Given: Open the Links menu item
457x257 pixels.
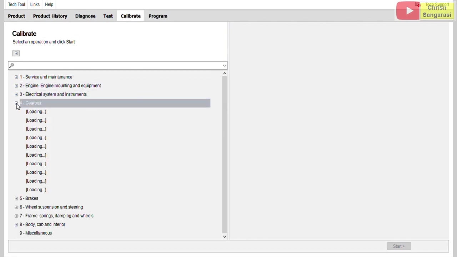Looking at the screenshot, I should tap(35, 4).
